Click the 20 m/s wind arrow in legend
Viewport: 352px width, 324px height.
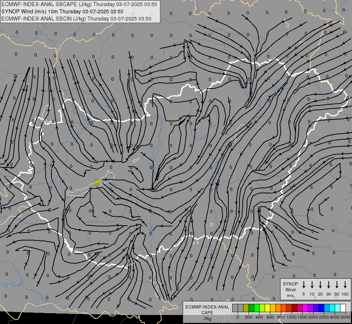(x=320, y=285)
